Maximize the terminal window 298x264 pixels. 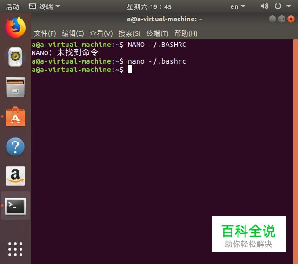tap(282, 19)
